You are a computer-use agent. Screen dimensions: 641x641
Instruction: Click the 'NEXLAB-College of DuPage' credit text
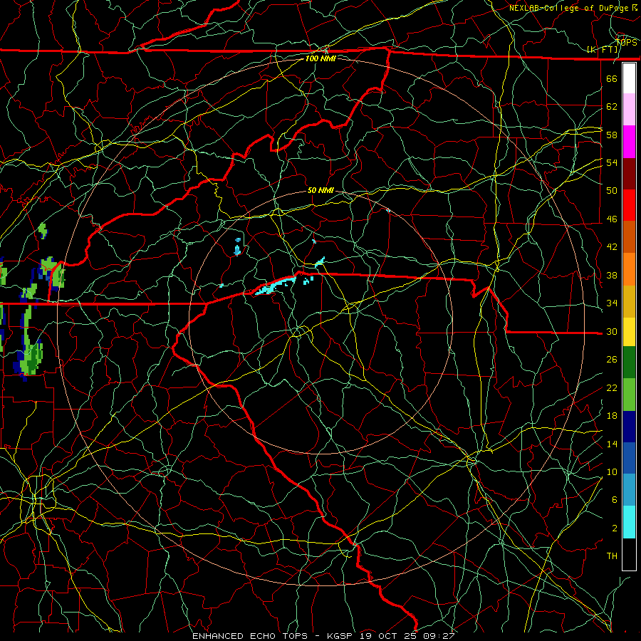click(570, 8)
